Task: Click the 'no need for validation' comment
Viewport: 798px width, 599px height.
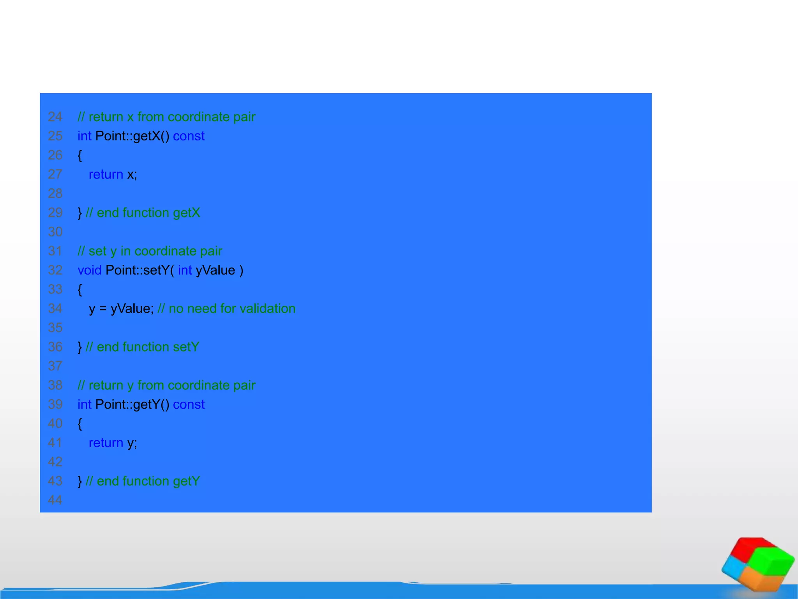Action: [x=226, y=308]
